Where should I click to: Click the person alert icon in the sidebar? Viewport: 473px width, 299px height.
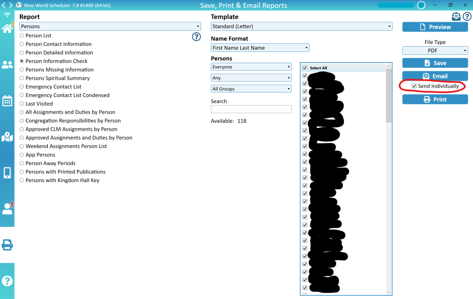7,208
